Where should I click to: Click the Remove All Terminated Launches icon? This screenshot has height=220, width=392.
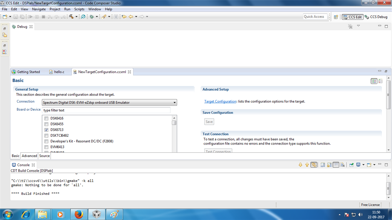[350, 26]
